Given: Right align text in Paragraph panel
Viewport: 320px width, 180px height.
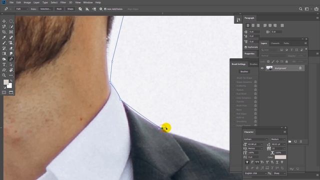Looking at the screenshot, I should [x=258, y=25].
